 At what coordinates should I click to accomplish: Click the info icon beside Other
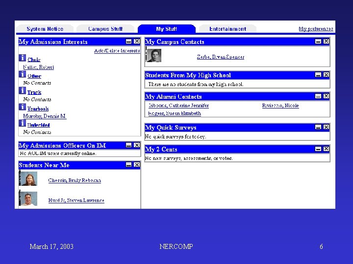[22, 74]
